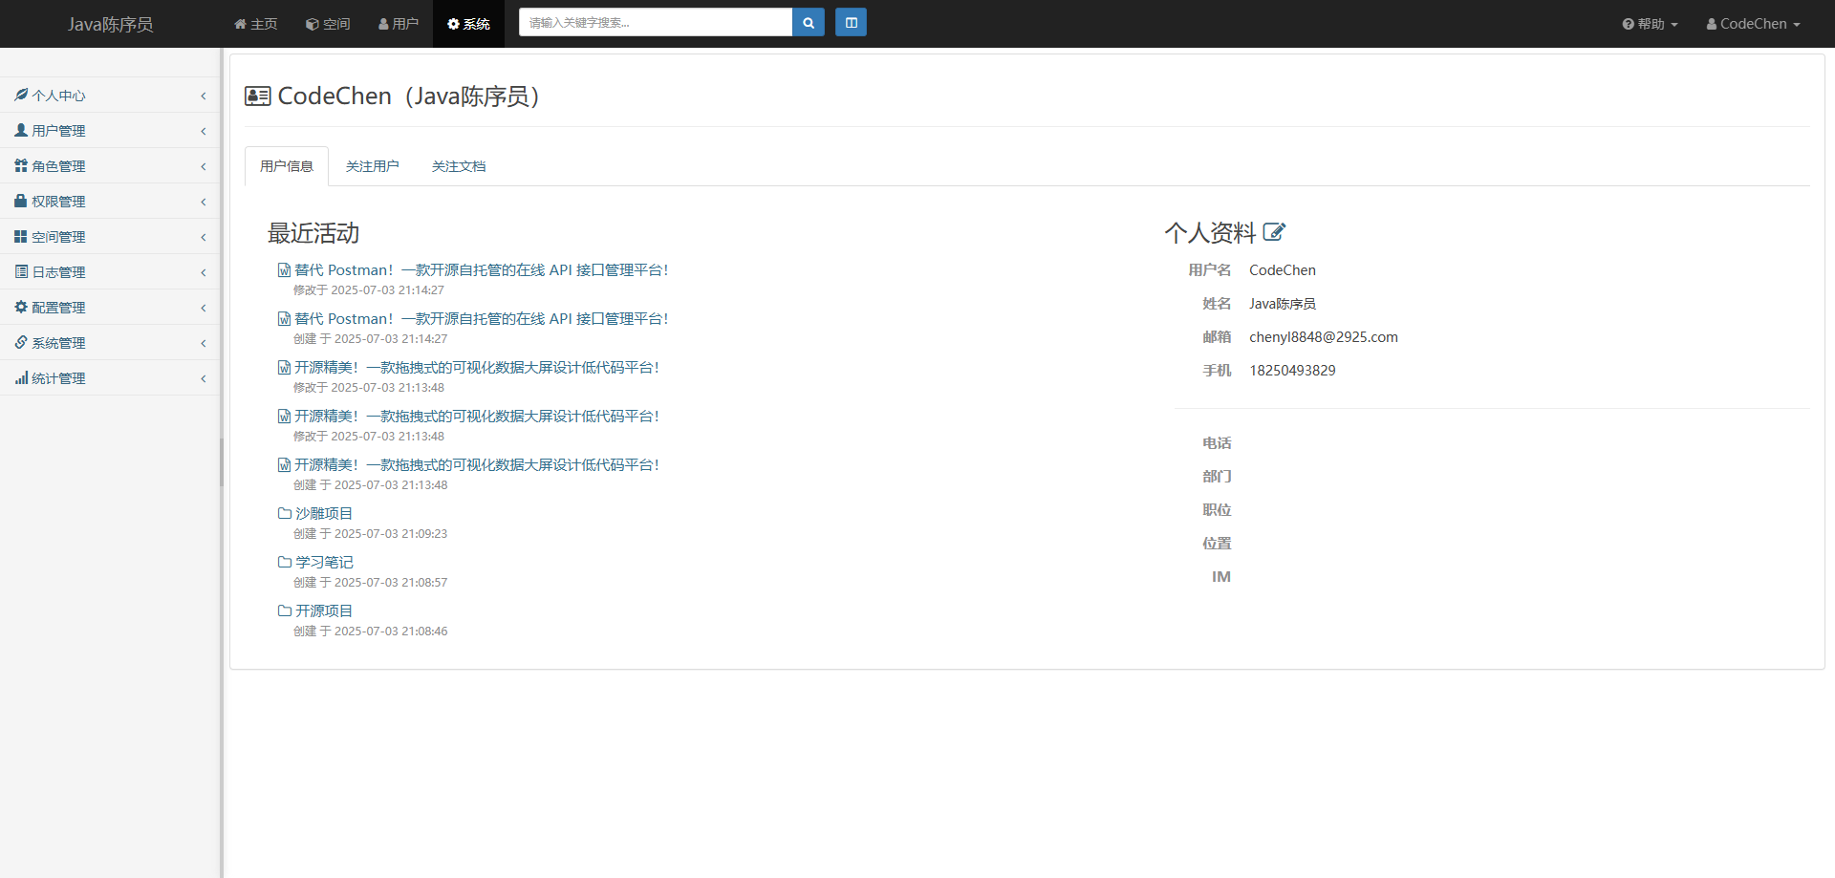The image size is (1835, 878).
Task: Click the folder icon beside 开源项目
Action: (285, 610)
